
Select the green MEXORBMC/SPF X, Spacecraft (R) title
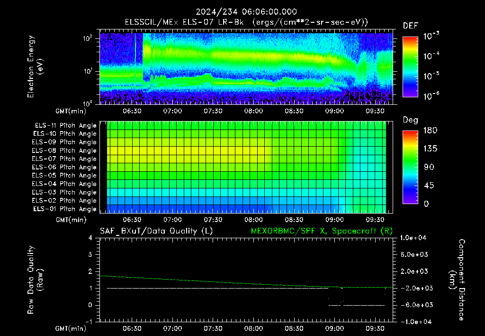click(x=322, y=231)
